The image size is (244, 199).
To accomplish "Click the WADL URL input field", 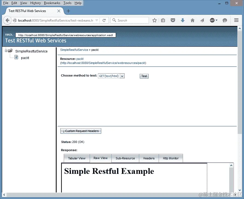I will [x=65, y=35].
